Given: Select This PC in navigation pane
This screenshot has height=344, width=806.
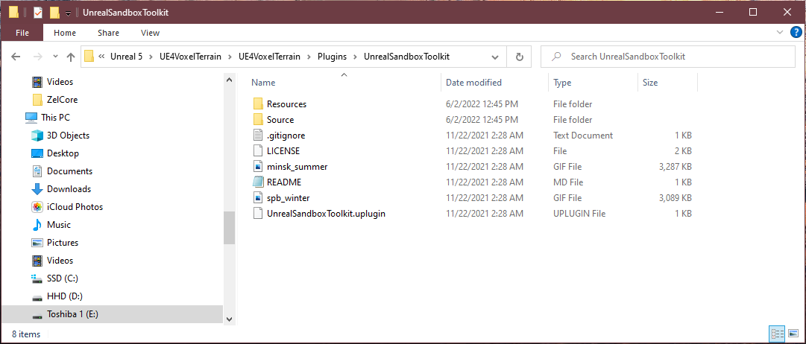Looking at the screenshot, I should (x=55, y=118).
